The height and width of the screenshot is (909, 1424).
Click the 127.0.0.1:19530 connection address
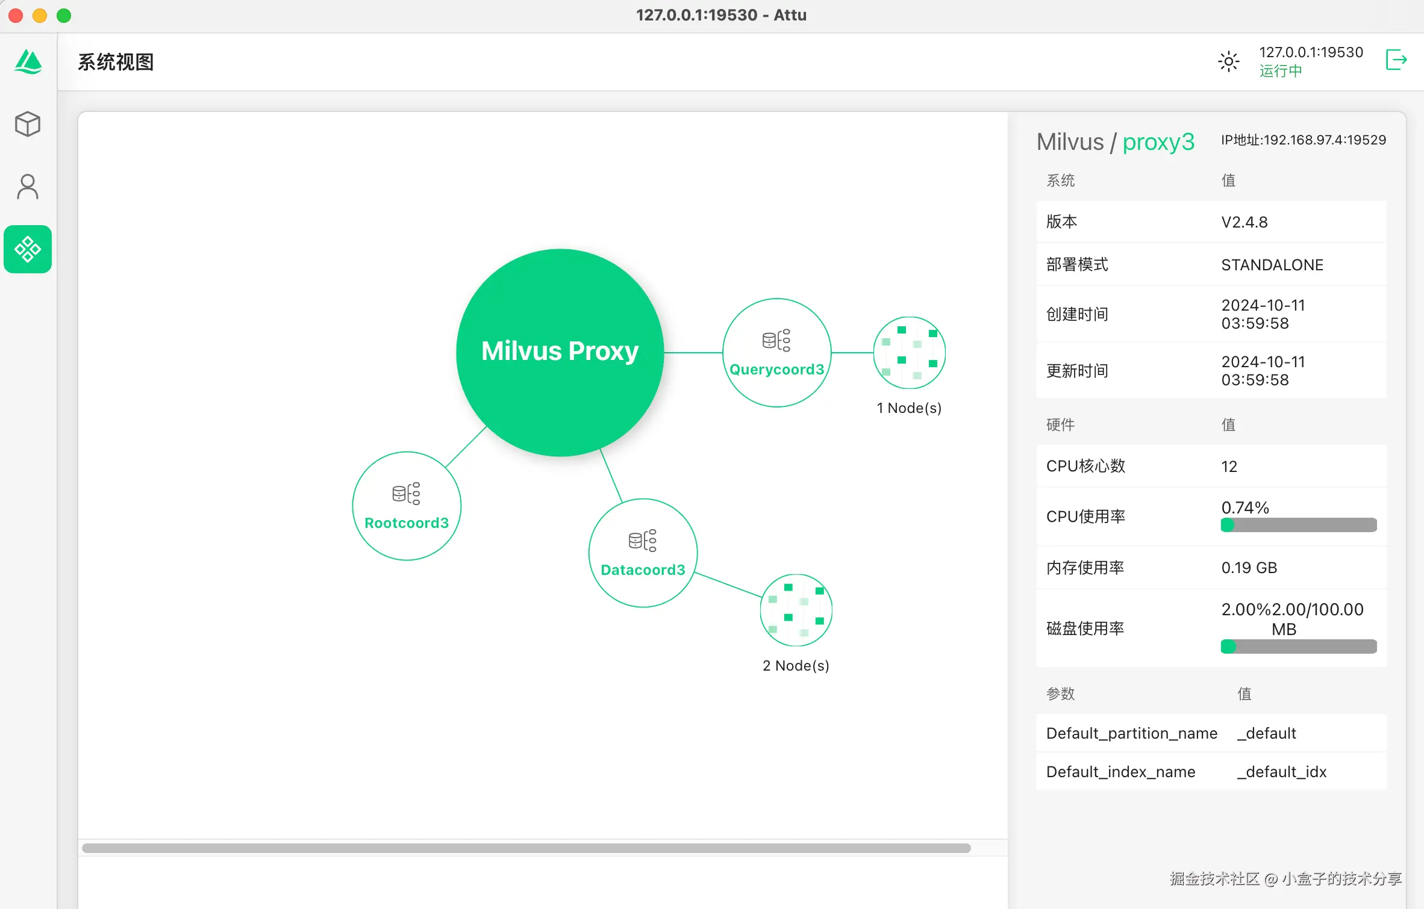(1311, 52)
